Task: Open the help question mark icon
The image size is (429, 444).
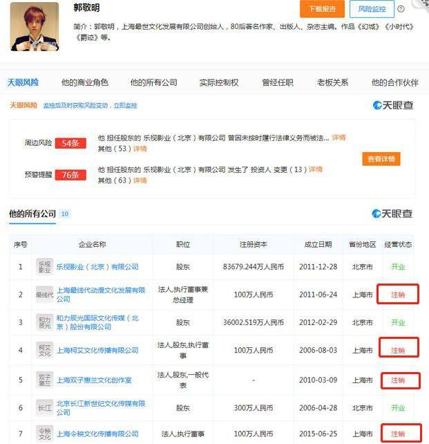Action: (x=401, y=9)
